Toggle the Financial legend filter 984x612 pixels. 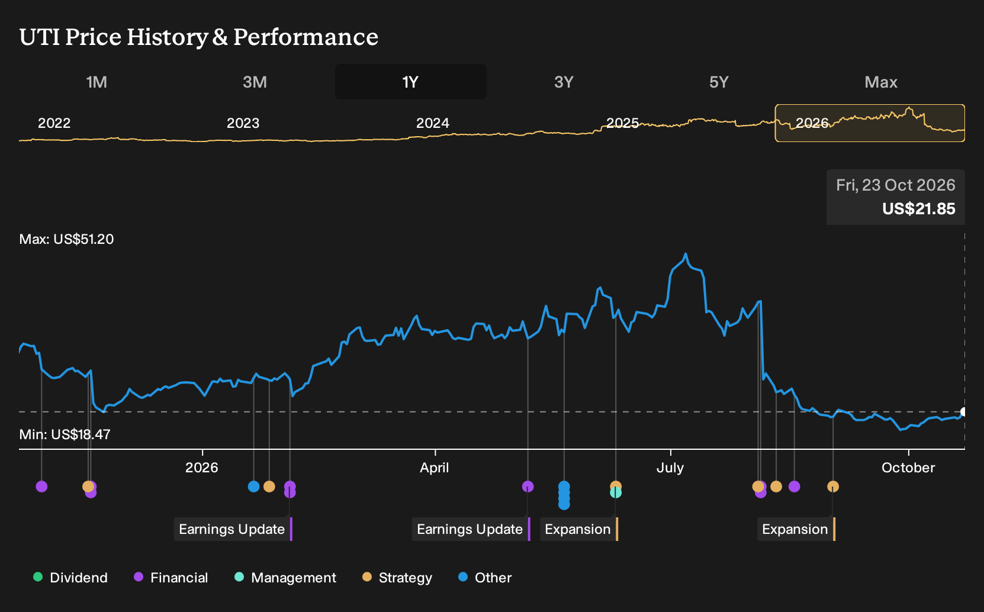click(x=171, y=578)
